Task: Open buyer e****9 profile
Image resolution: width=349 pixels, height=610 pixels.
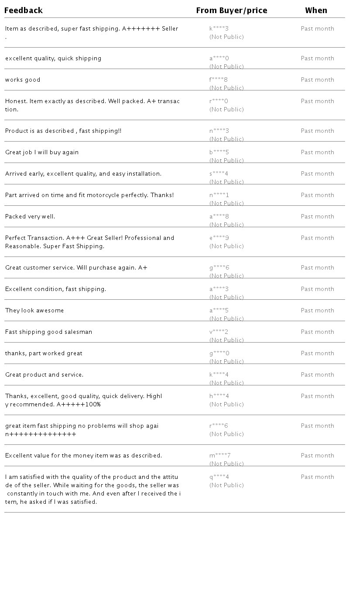Action: tap(219, 238)
